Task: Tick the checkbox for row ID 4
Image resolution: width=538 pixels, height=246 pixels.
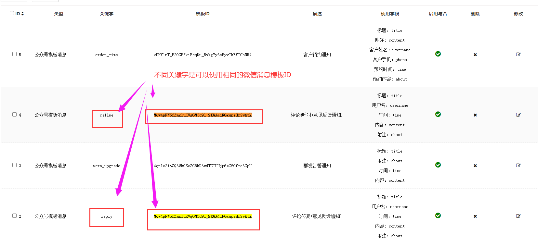Action: 15,115
